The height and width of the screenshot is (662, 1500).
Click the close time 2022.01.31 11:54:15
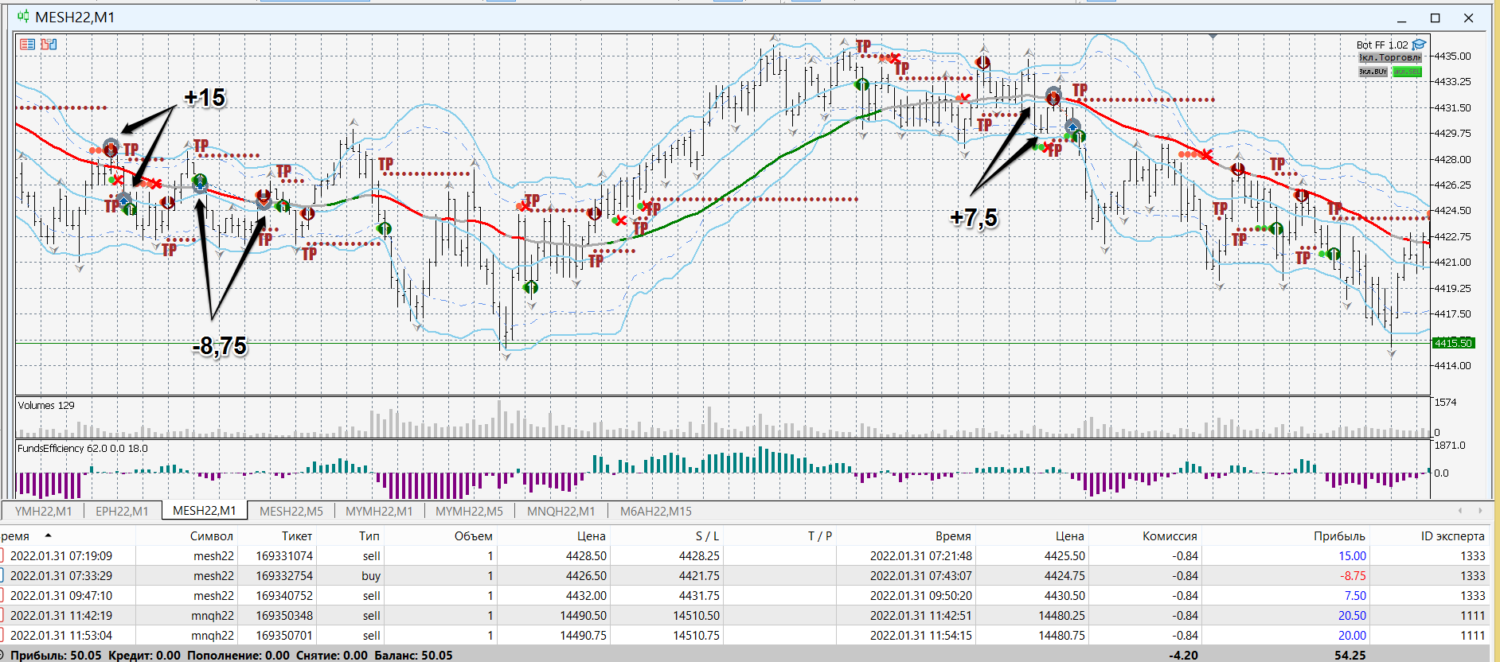[x=921, y=635]
